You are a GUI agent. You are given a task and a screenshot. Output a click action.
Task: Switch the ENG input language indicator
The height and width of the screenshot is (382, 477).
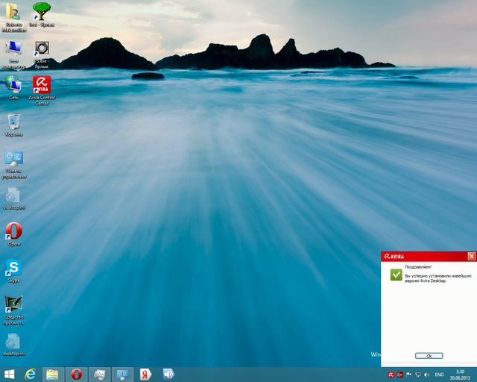click(x=439, y=375)
